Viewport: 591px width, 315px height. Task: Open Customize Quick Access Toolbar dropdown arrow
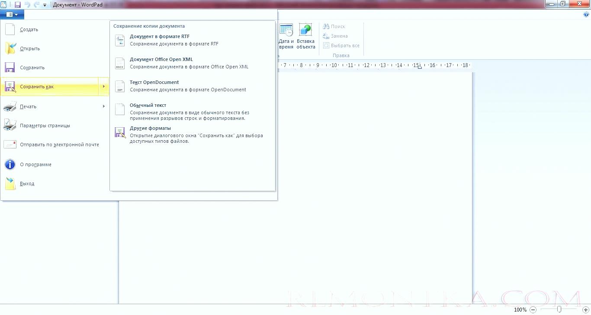click(x=45, y=5)
